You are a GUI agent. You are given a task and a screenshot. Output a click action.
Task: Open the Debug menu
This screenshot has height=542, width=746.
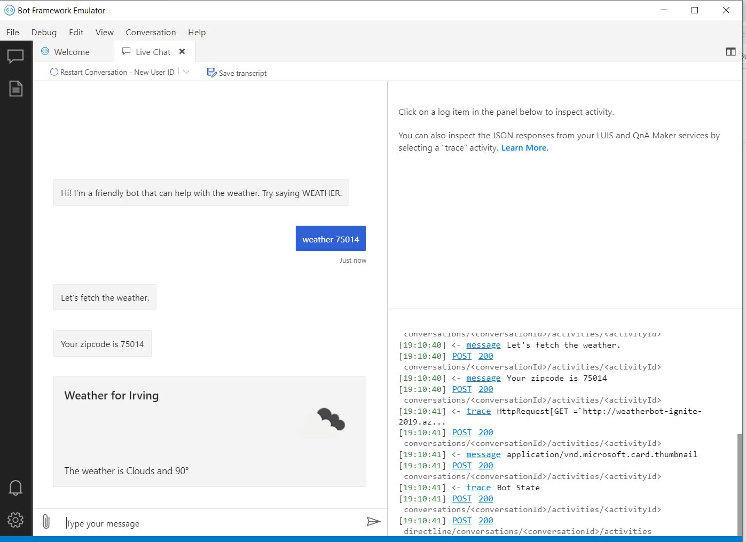tap(43, 32)
